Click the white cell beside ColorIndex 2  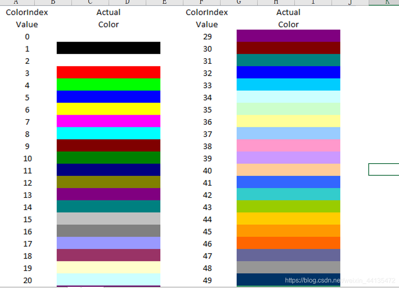(108, 60)
